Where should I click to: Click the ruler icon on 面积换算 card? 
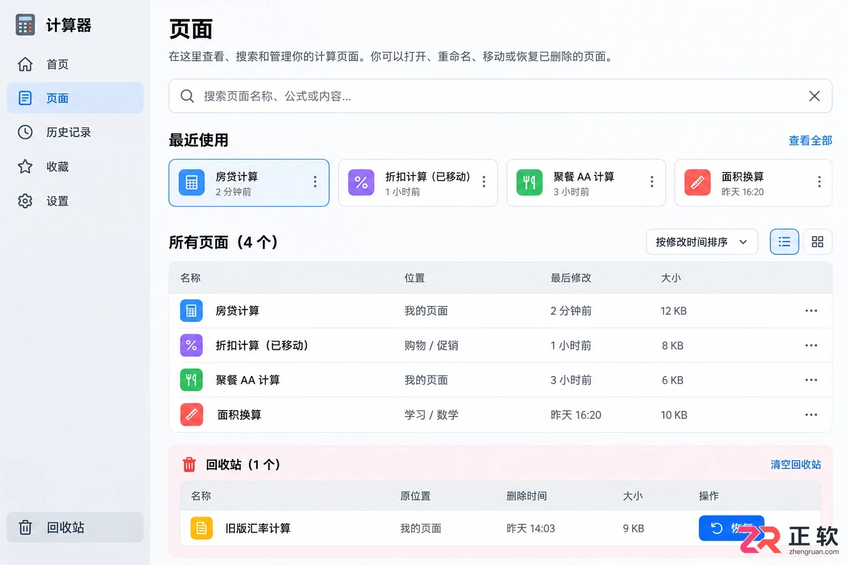pyautogui.click(x=697, y=182)
